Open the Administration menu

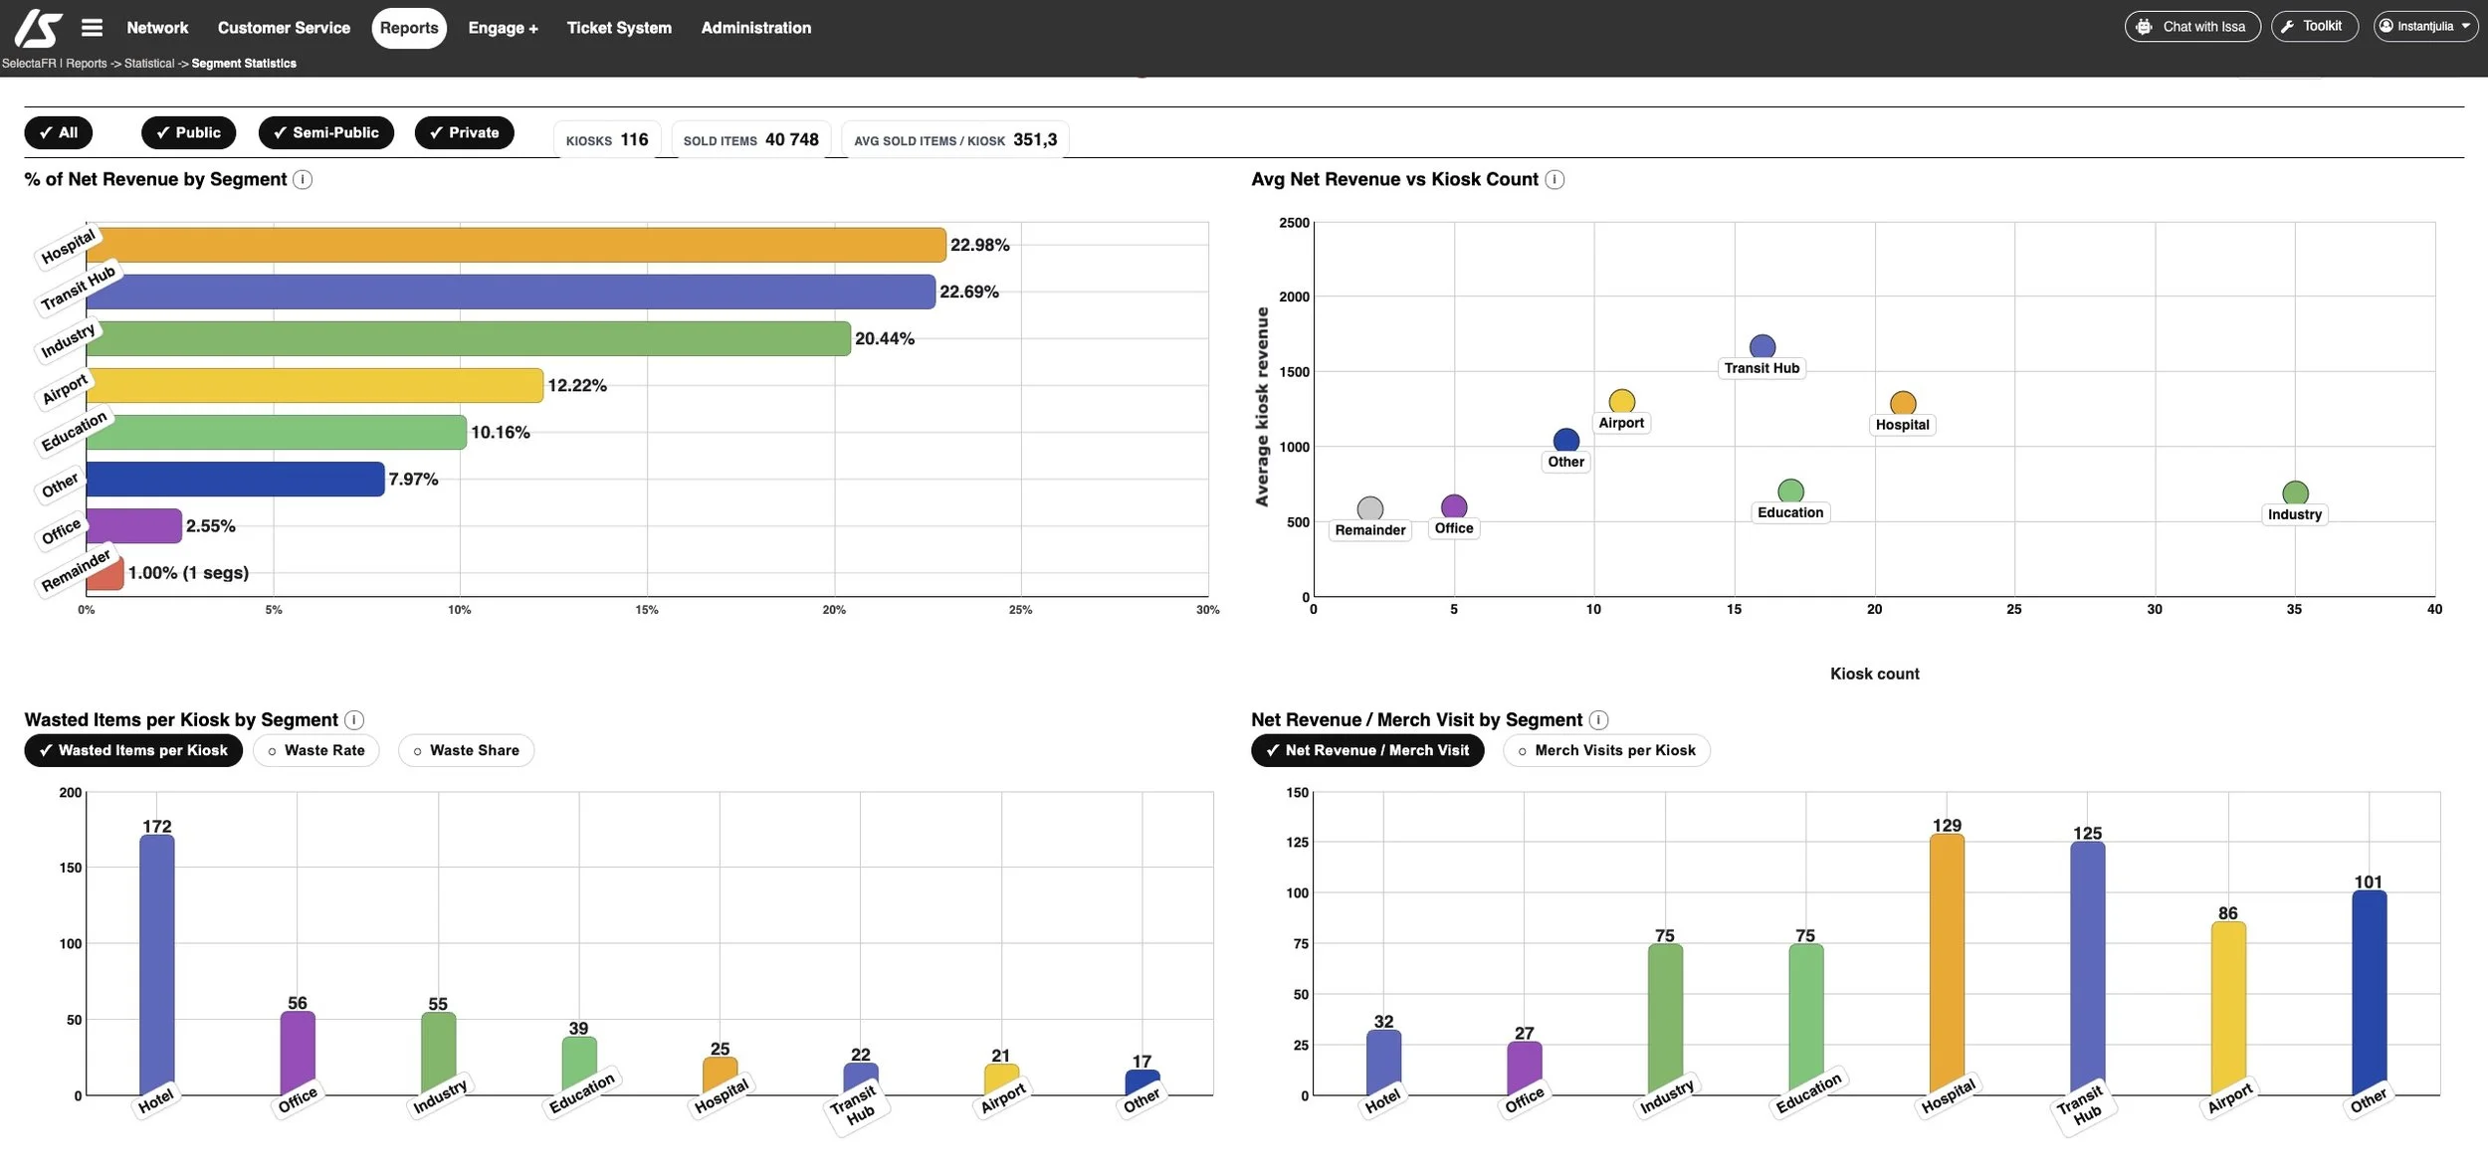(756, 27)
